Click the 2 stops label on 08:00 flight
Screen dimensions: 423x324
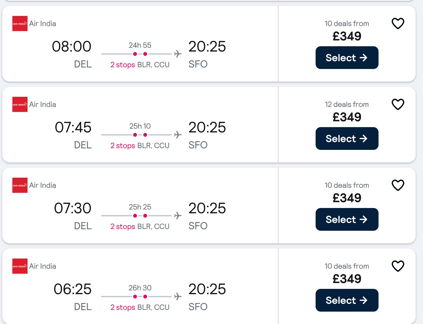click(x=123, y=65)
